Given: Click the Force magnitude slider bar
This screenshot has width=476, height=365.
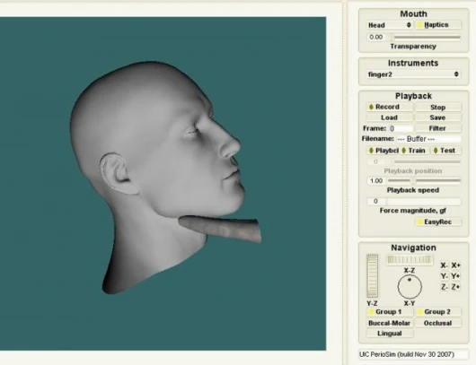Looking at the screenshot, I should click(x=424, y=201).
